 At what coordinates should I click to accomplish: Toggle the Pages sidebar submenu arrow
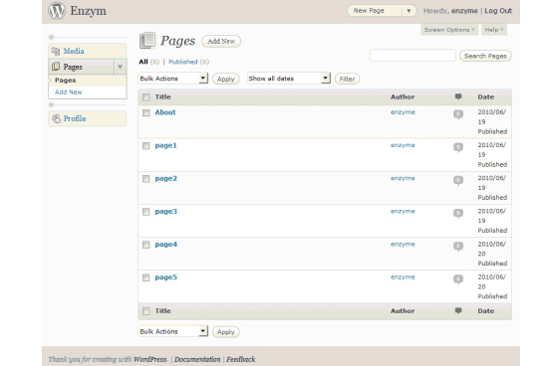point(120,67)
